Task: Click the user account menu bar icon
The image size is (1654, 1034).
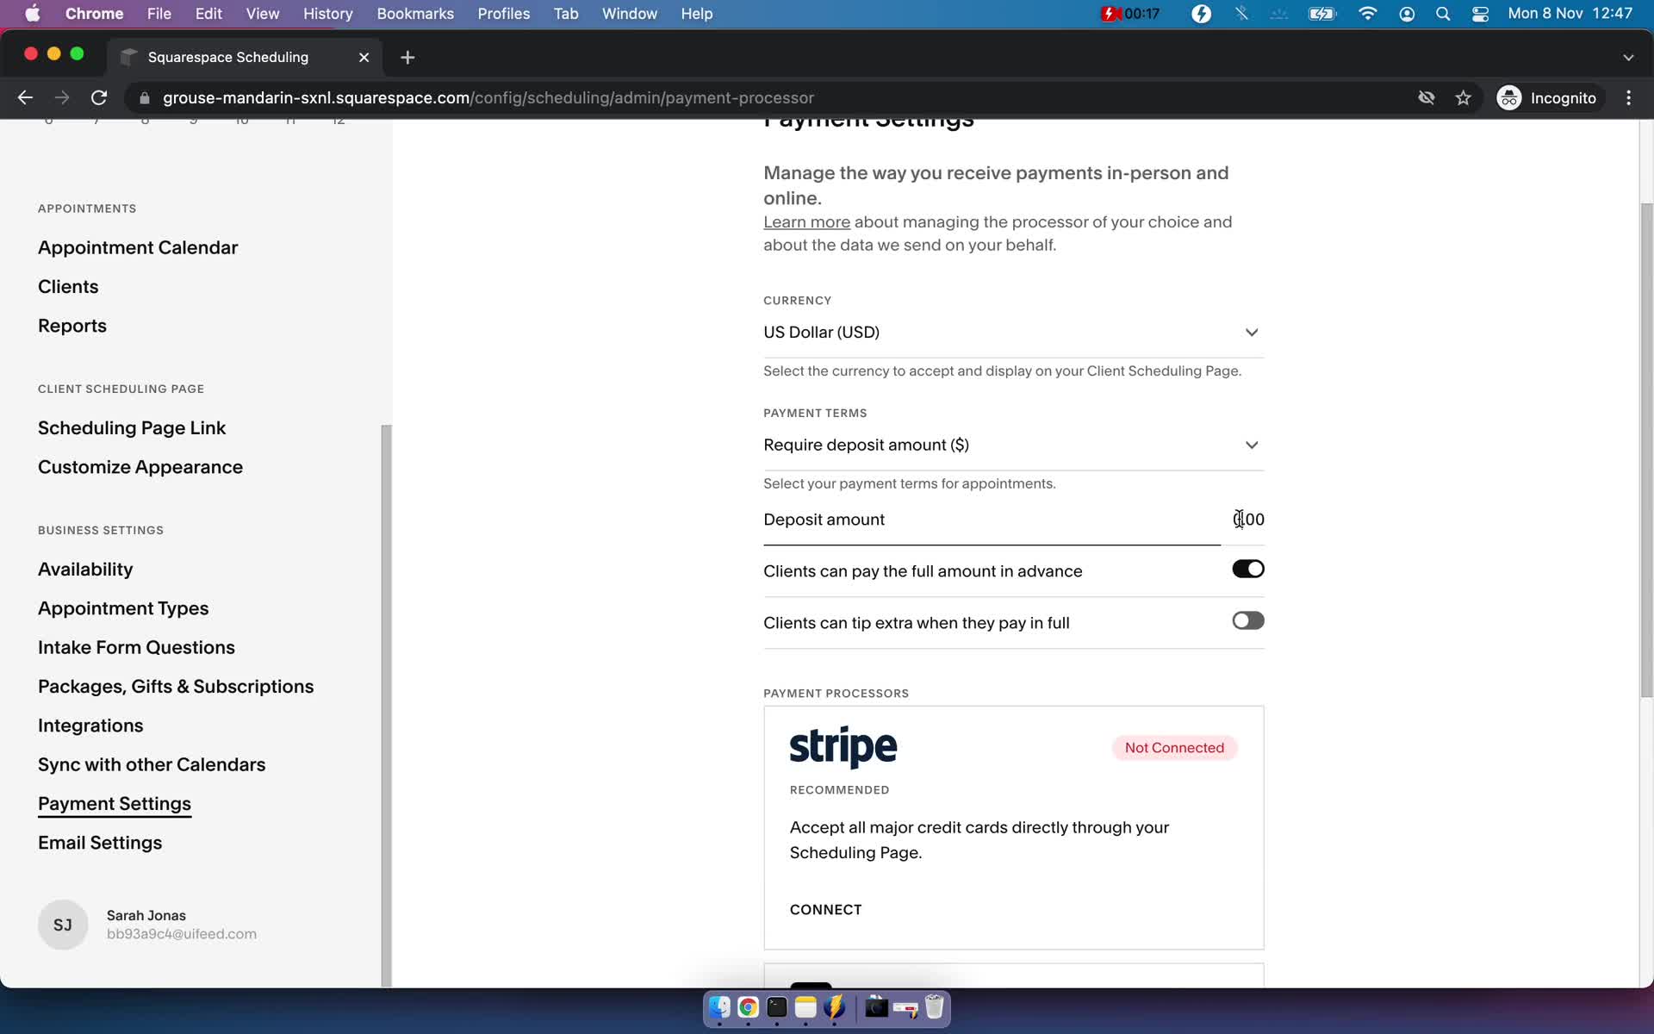Action: coord(1407,14)
